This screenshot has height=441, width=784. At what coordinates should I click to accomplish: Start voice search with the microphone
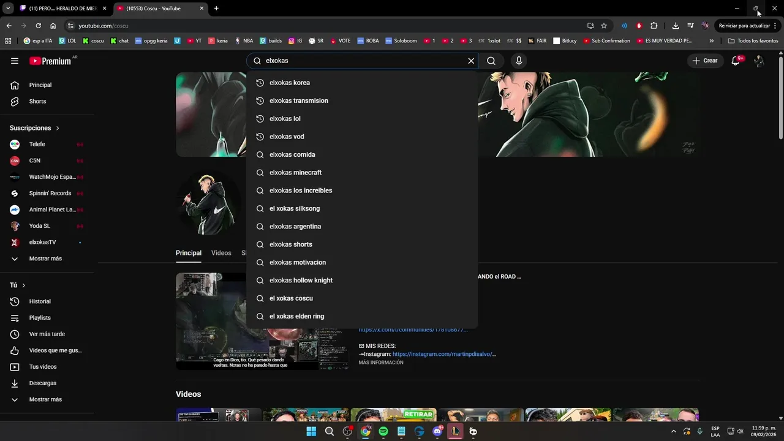519,61
